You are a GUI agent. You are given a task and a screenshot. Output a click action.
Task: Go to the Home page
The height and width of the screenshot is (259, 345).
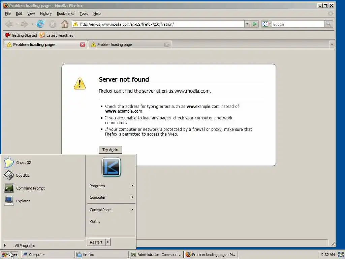coord(65,24)
